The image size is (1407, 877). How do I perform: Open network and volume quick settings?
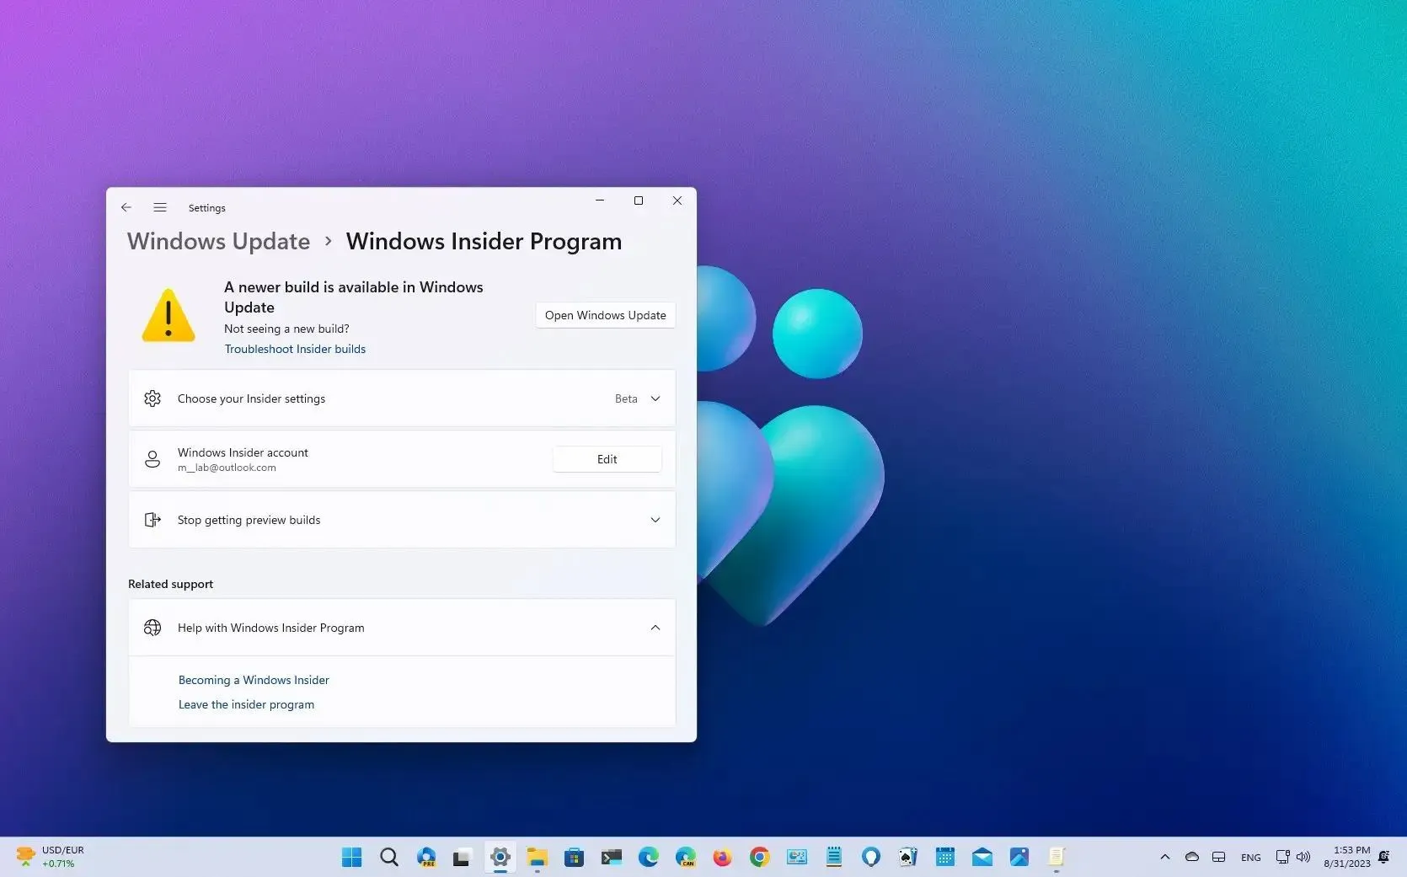coord(1293,857)
